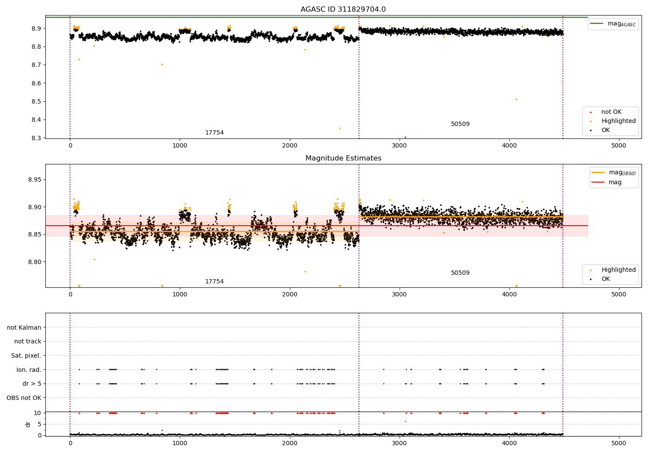Screen dimensions: 648x453
Task: Click the 8.80 tick on middle plot
Action: point(35,262)
